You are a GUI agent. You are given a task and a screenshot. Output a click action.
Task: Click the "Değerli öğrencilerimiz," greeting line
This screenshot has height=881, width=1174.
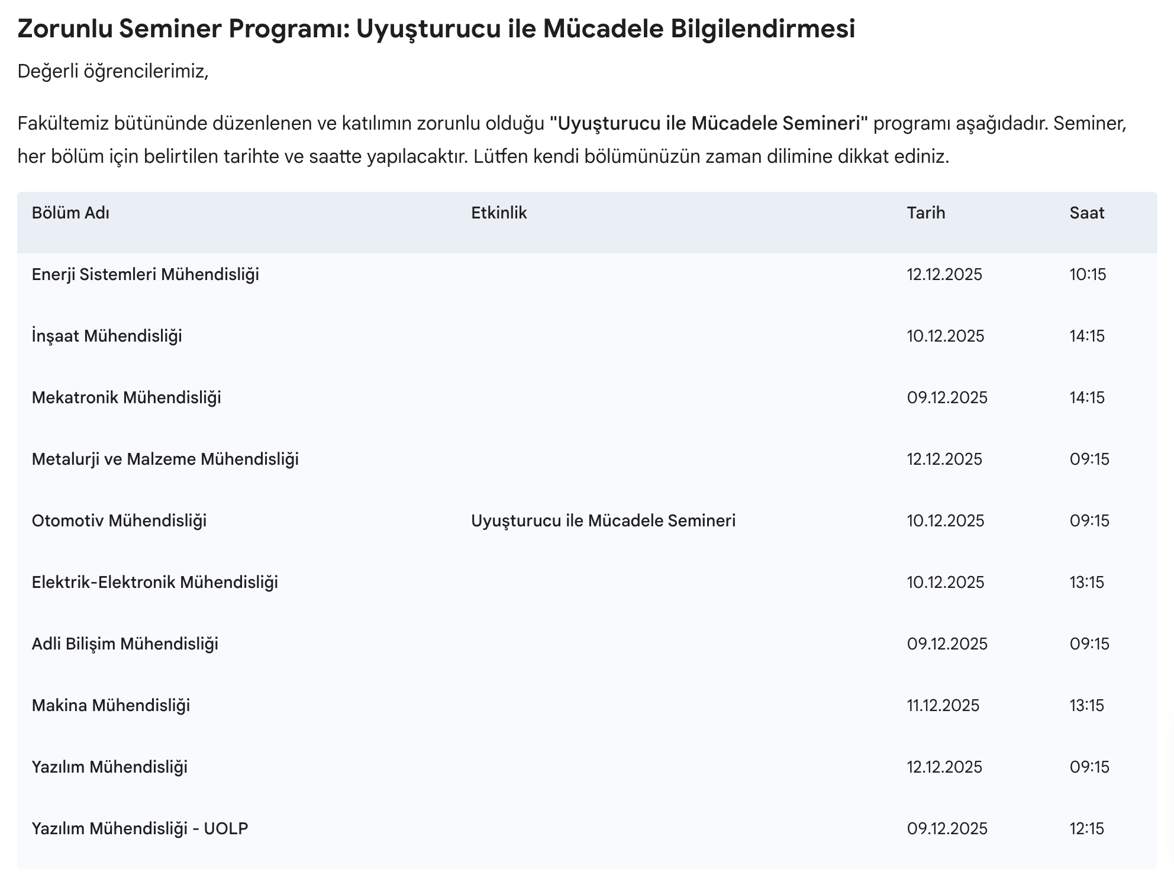113,71
